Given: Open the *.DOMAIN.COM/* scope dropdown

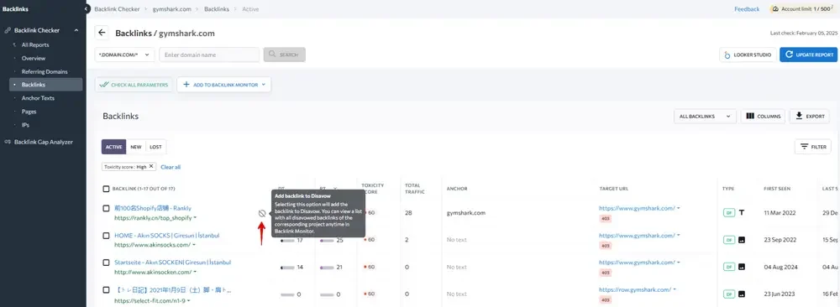Looking at the screenshot, I should click(x=125, y=55).
